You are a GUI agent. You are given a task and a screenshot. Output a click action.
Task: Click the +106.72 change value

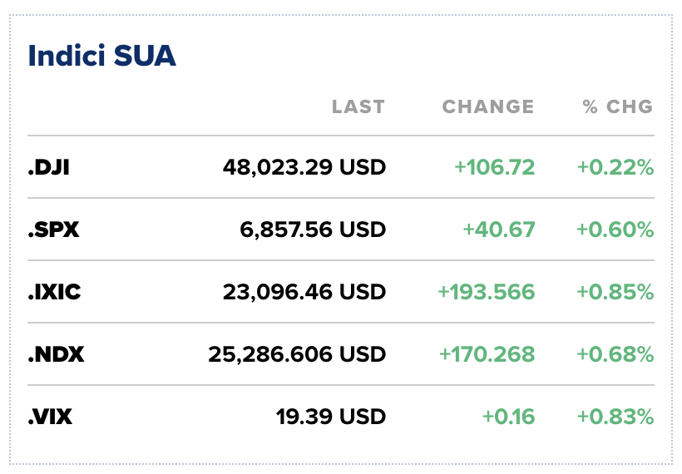[494, 168]
